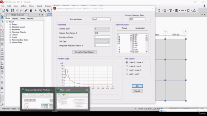207x116 pixels.
Task: Click the steel connection design pen icon
Action: tap(194, 10)
